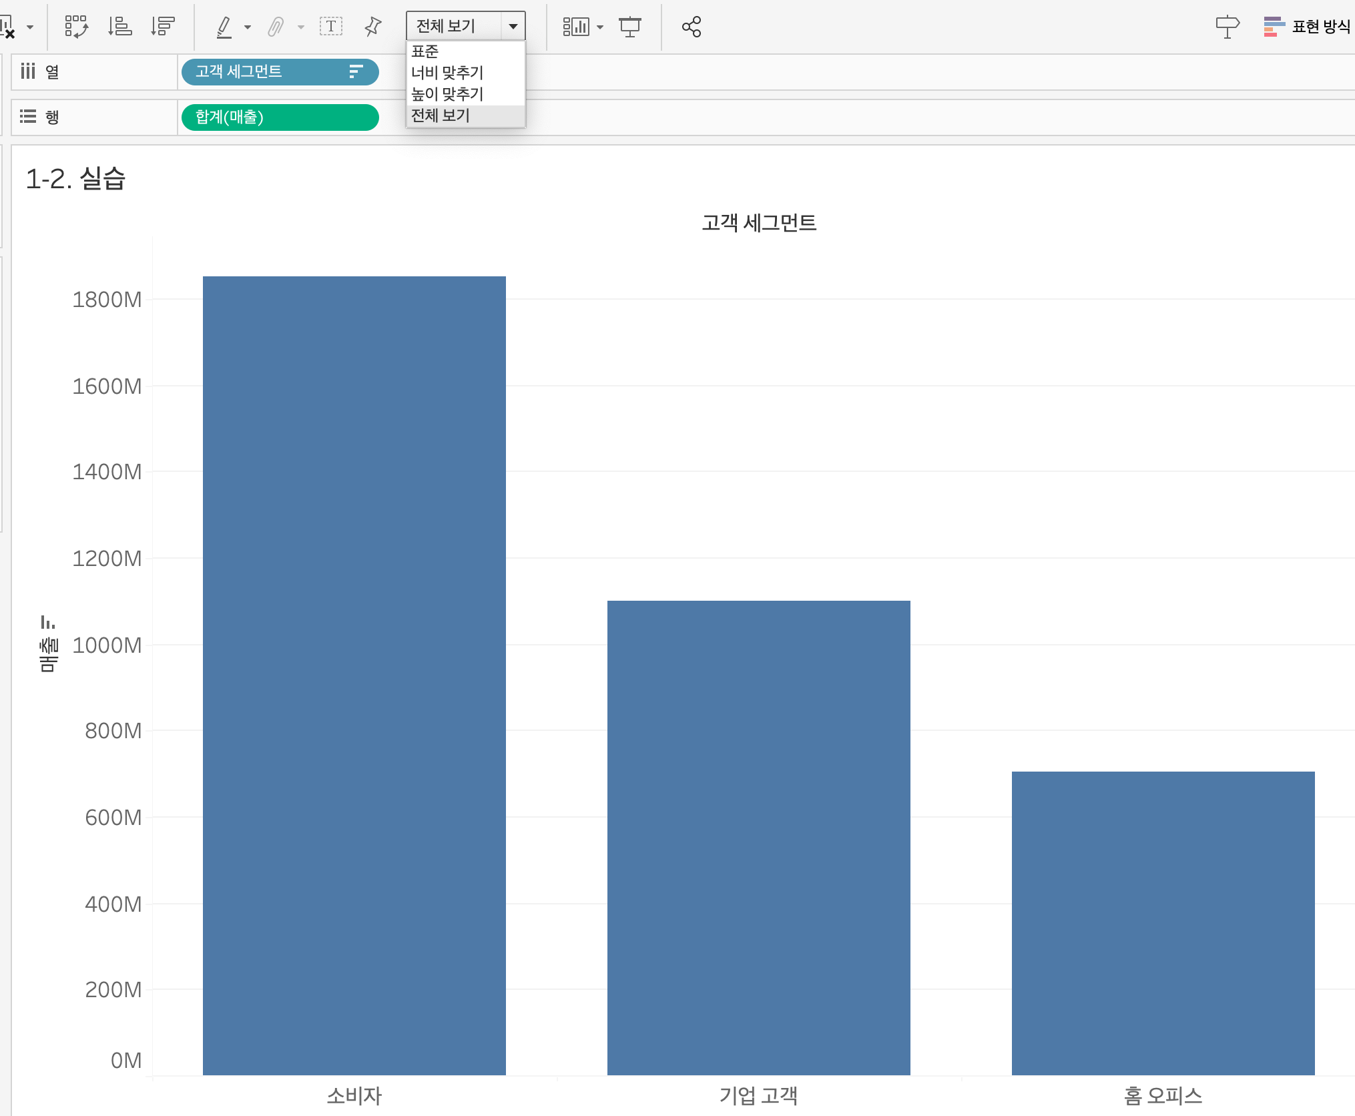Screen dimensions: 1355x1116
Task: Click the swap rows and columns icon
Action: pos(76,27)
